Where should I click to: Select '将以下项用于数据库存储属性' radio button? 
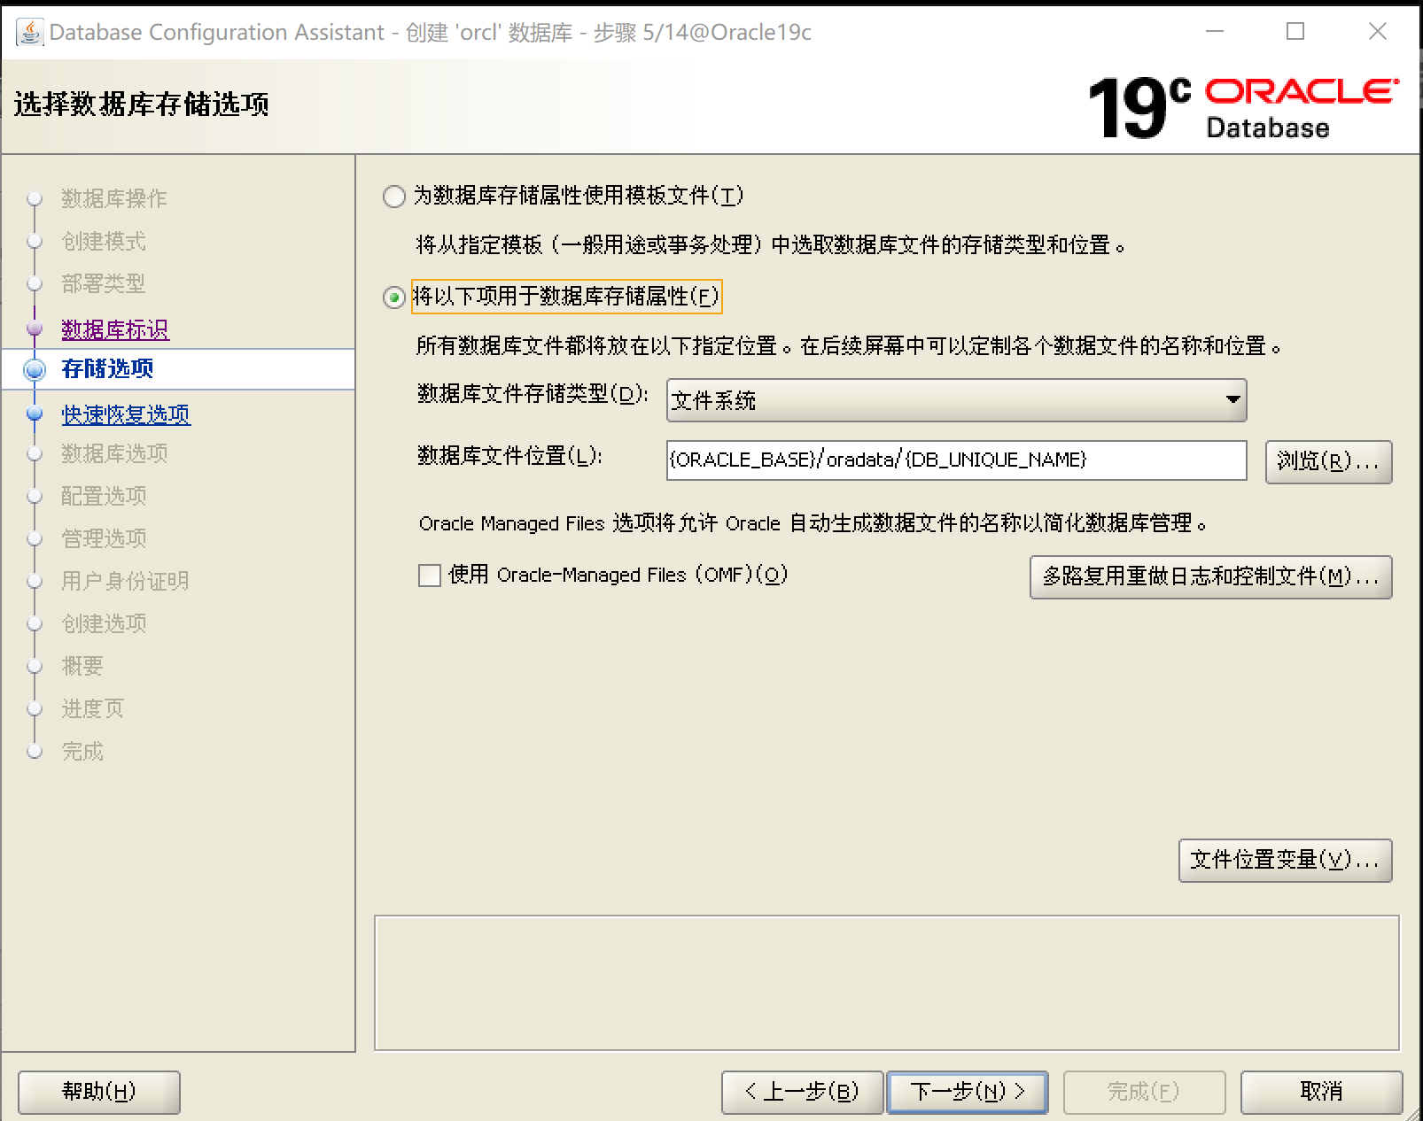click(x=394, y=298)
